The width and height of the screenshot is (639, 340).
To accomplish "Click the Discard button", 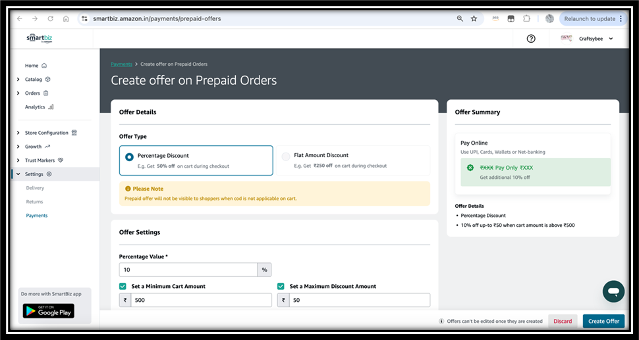I will (563, 322).
